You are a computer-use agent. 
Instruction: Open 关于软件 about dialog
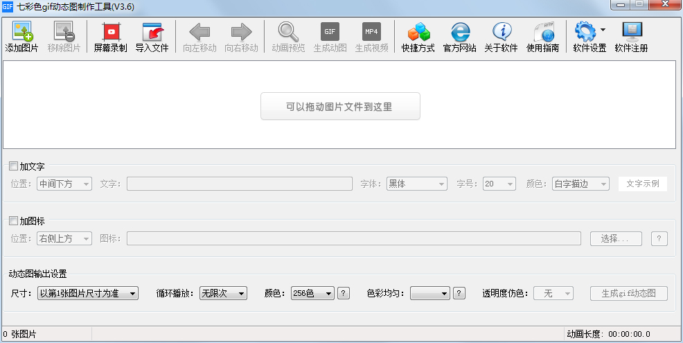[502, 37]
